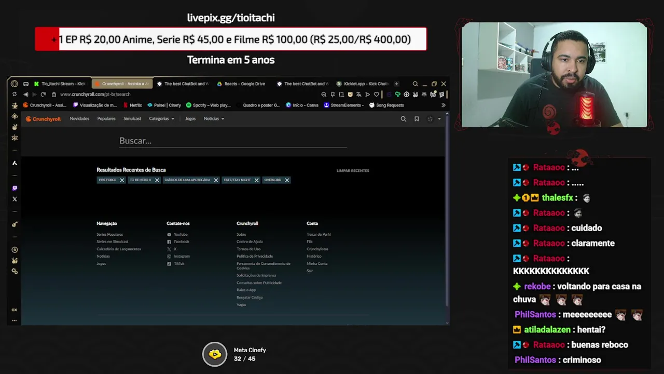Add a new browser tab
Screen dimensions: 664x374
tap(396, 84)
